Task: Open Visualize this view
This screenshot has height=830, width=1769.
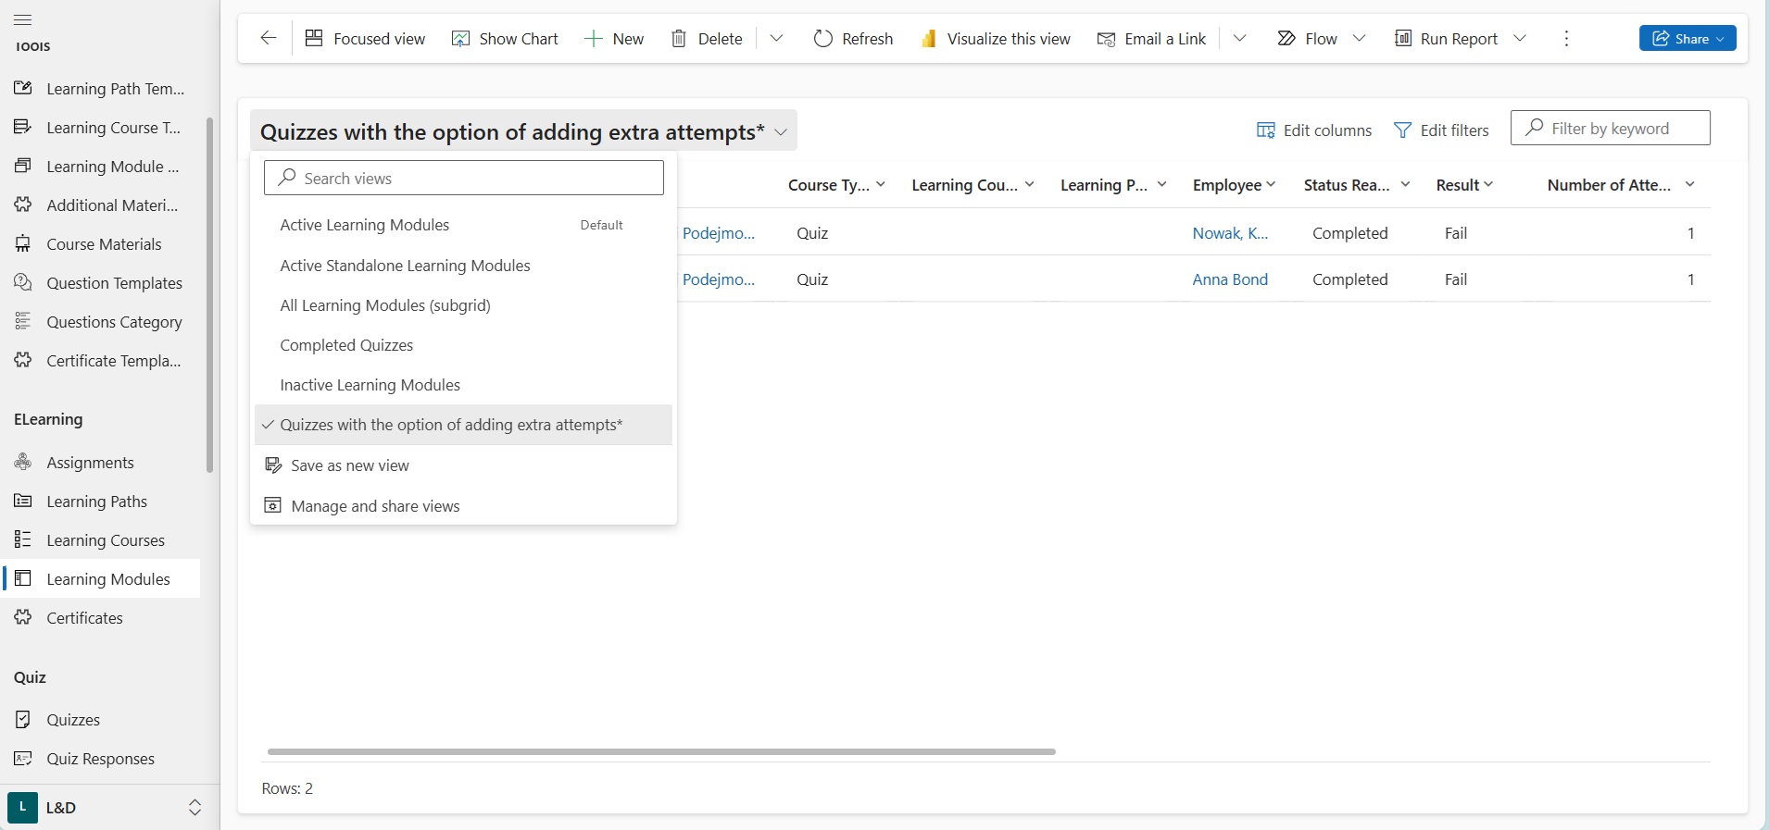Action: click(x=996, y=39)
